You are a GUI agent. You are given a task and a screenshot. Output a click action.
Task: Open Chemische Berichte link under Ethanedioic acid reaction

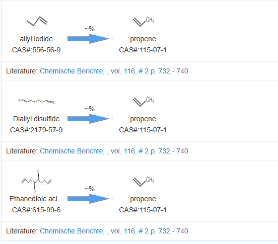pyautogui.click(x=114, y=231)
